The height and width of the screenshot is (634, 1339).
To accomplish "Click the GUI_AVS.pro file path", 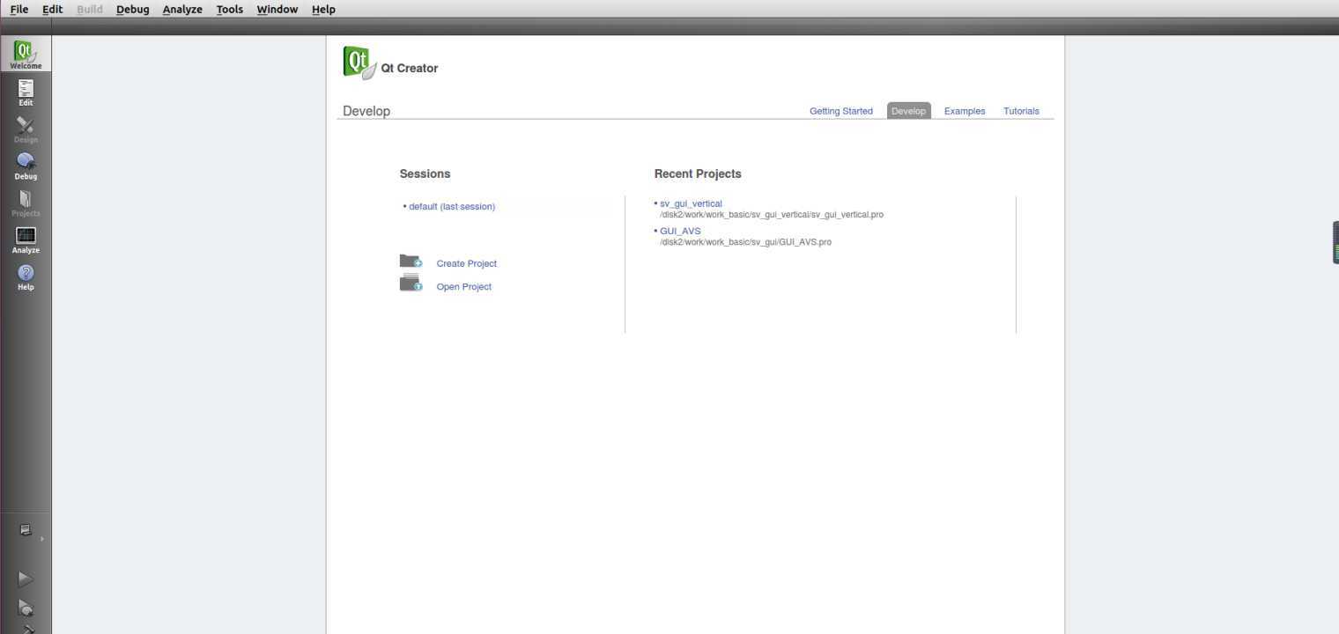I will [x=745, y=242].
